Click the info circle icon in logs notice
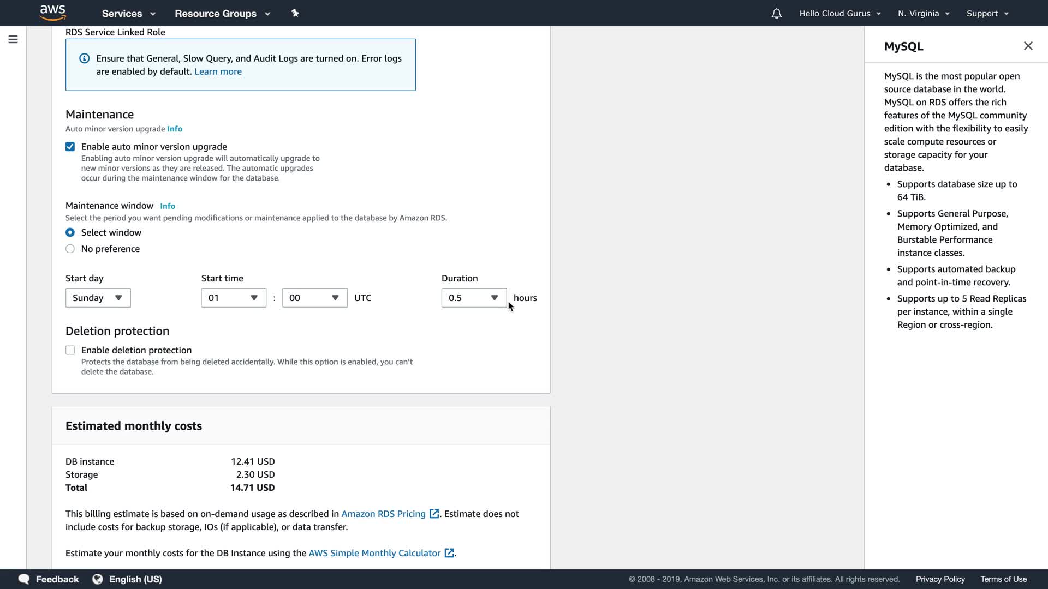Viewport: 1048px width, 589px height. [x=85, y=58]
